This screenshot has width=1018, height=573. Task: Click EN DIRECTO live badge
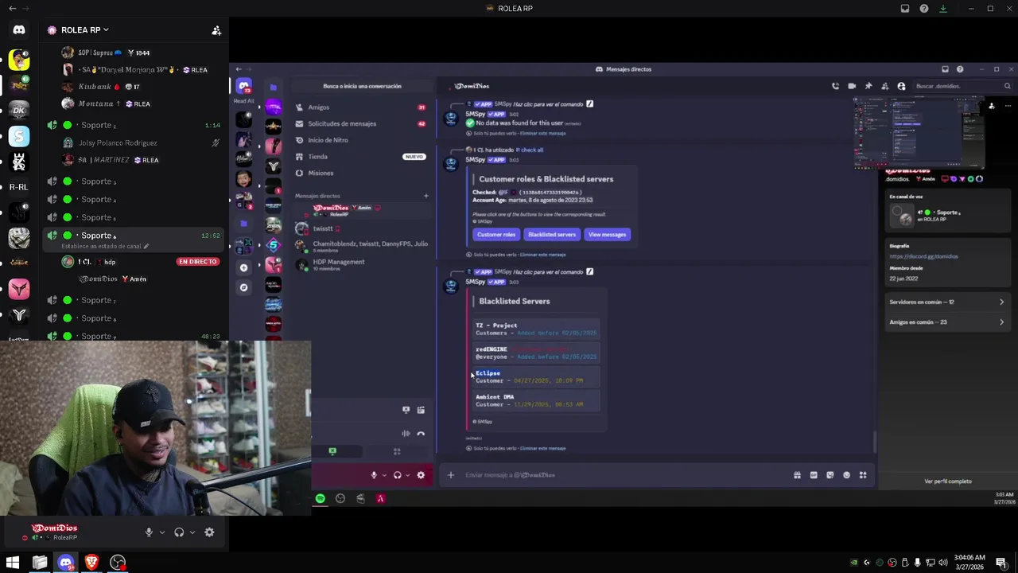click(198, 262)
